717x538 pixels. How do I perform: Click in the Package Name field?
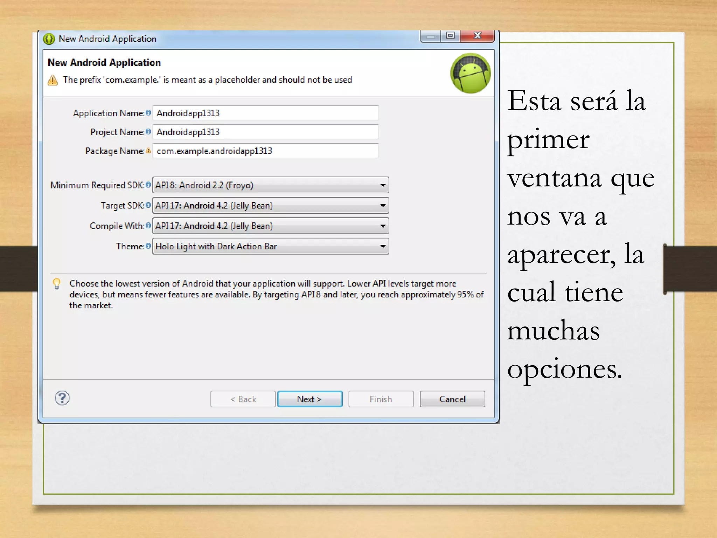[265, 151]
